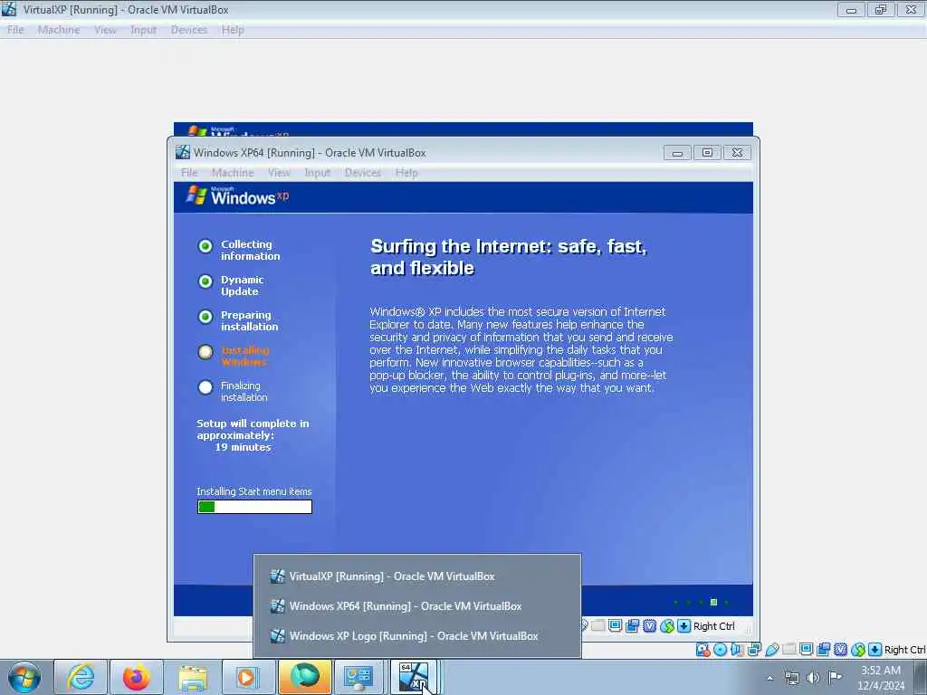Maximize the Windows XP64 VirtualBox window
The width and height of the screenshot is (927, 695).
pos(707,153)
